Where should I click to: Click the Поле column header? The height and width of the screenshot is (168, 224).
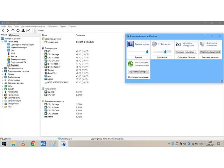44,35
